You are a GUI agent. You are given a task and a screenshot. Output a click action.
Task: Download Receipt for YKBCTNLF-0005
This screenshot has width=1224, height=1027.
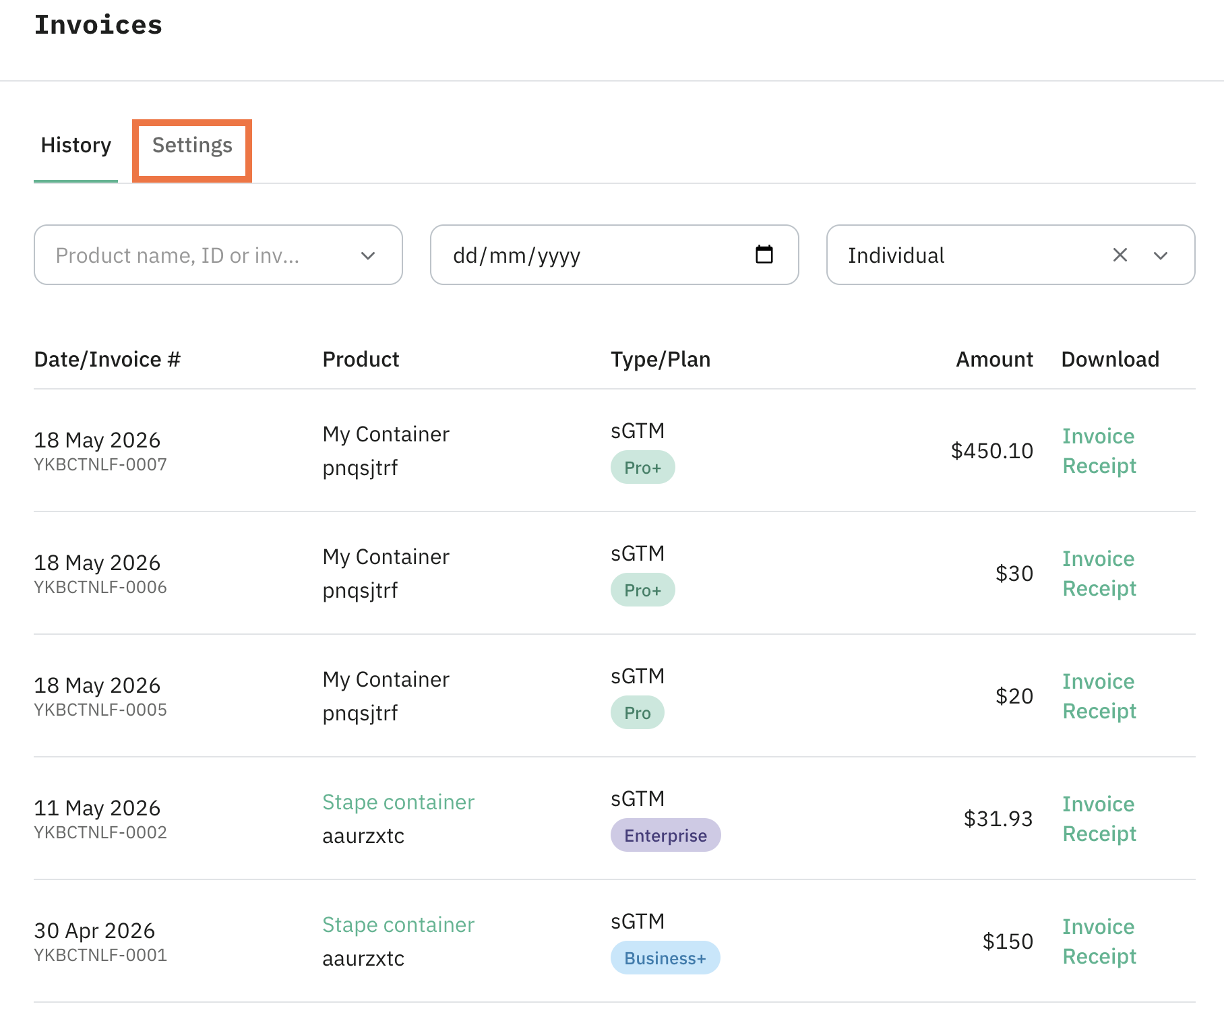(1099, 712)
